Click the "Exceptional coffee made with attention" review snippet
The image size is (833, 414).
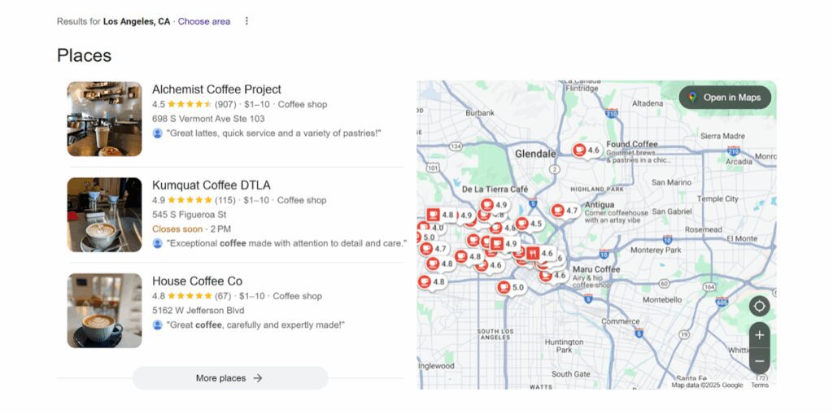pyautogui.click(x=286, y=243)
